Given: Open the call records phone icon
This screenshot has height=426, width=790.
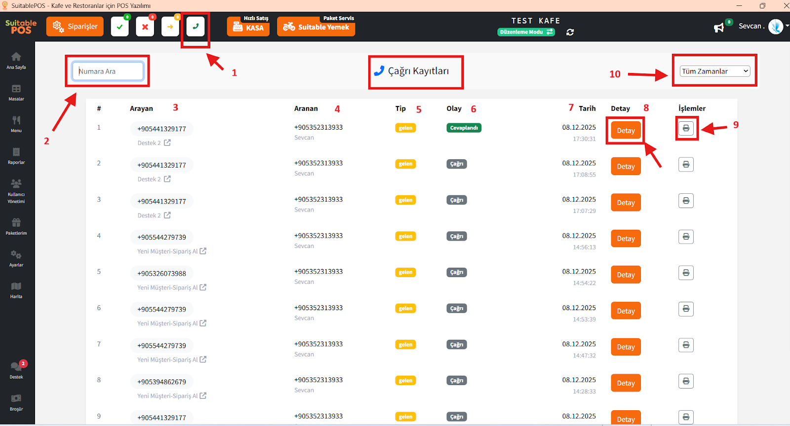Looking at the screenshot, I should pyautogui.click(x=196, y=27).
